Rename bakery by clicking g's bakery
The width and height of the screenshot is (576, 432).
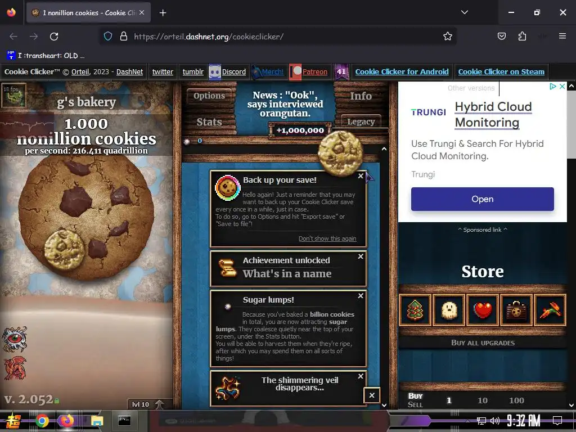(x=86, y=102)
